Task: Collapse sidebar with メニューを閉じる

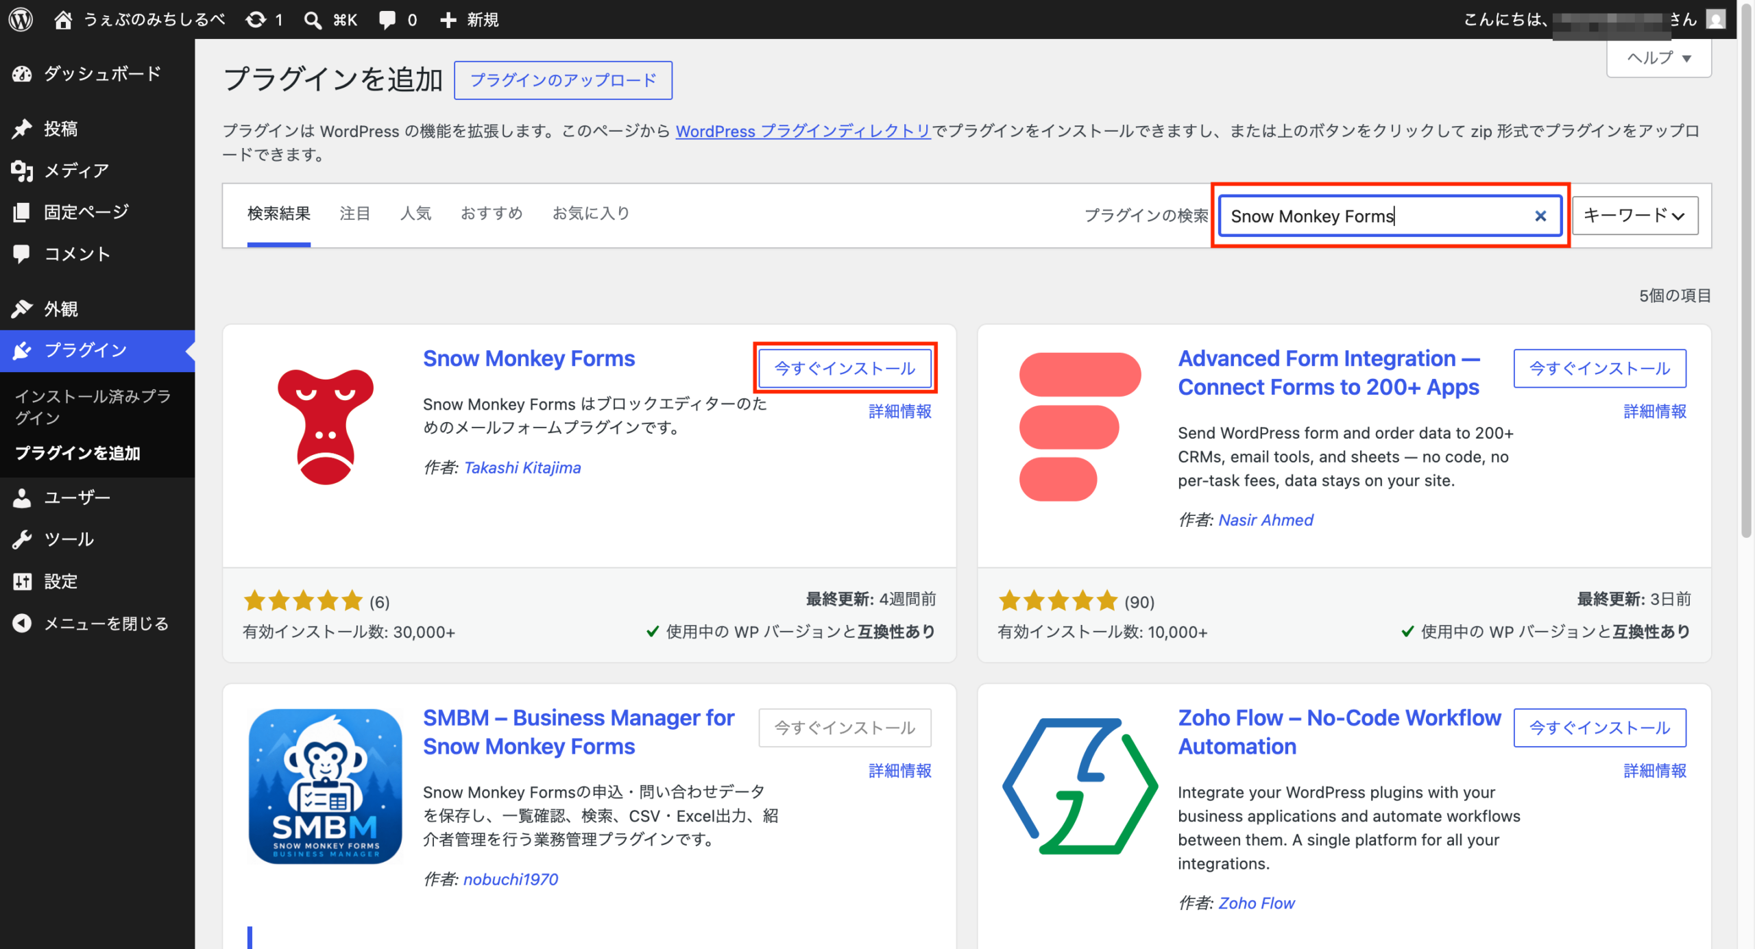Action: 97,624
